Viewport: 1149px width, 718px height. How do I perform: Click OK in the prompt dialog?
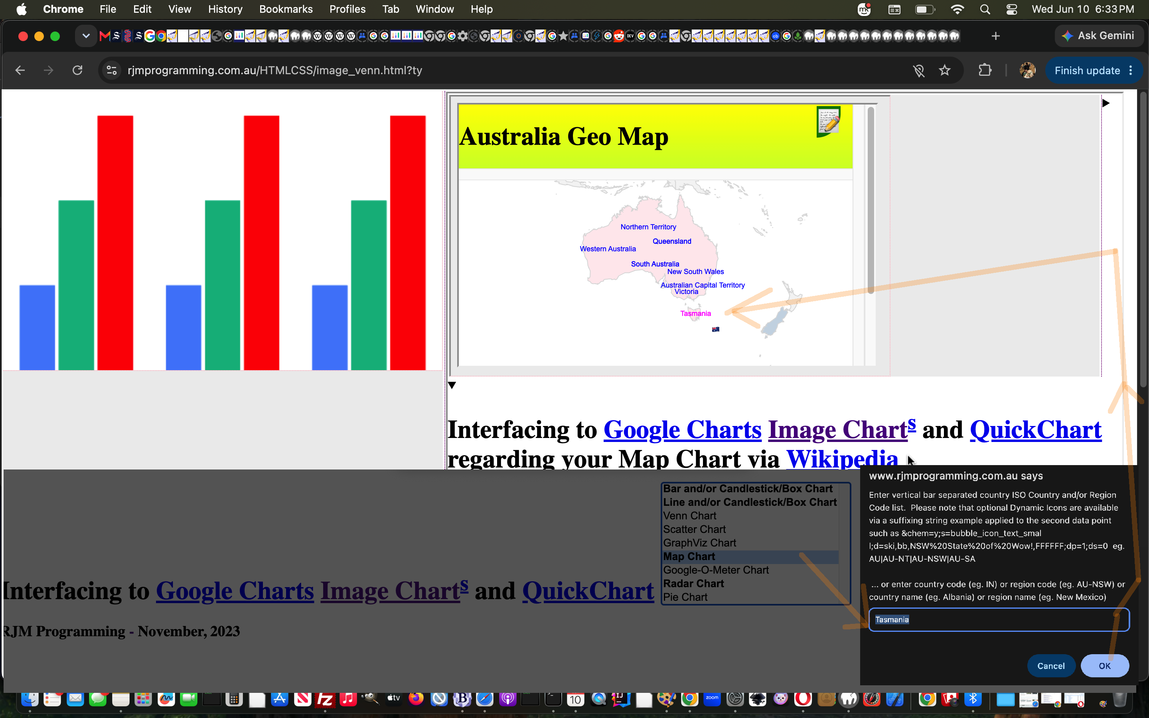pyautogui.click(x=1104, y=666)
